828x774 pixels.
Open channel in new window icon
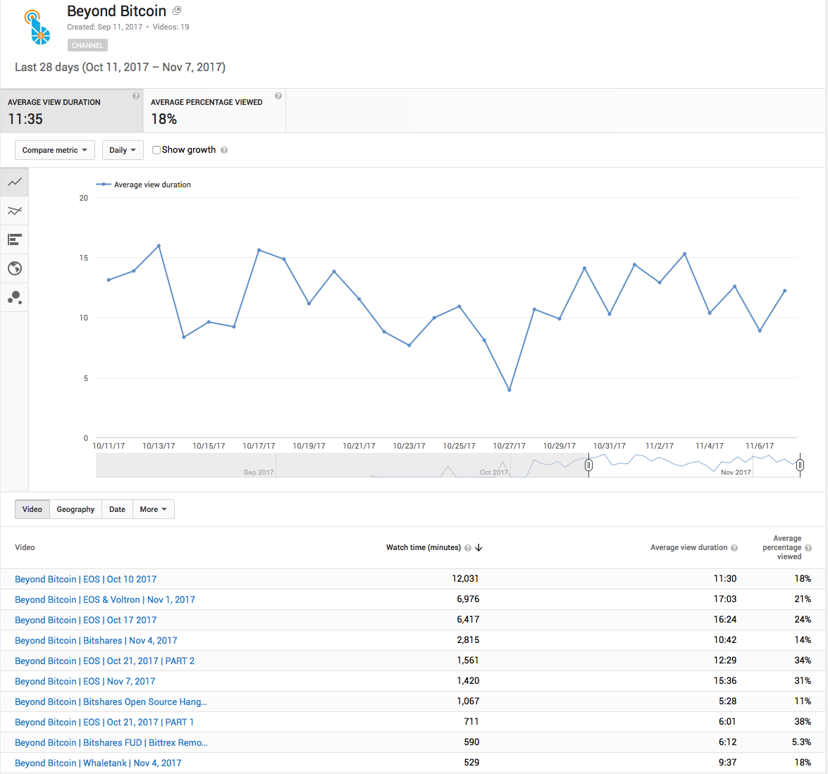click(x=177, y=11)
